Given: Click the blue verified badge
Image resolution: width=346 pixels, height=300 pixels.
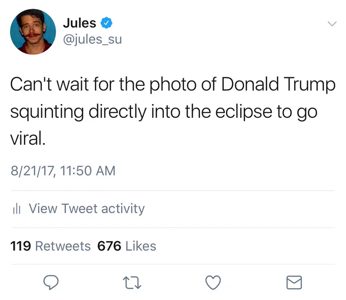Looking at the screenshot, I should point(106,23).
